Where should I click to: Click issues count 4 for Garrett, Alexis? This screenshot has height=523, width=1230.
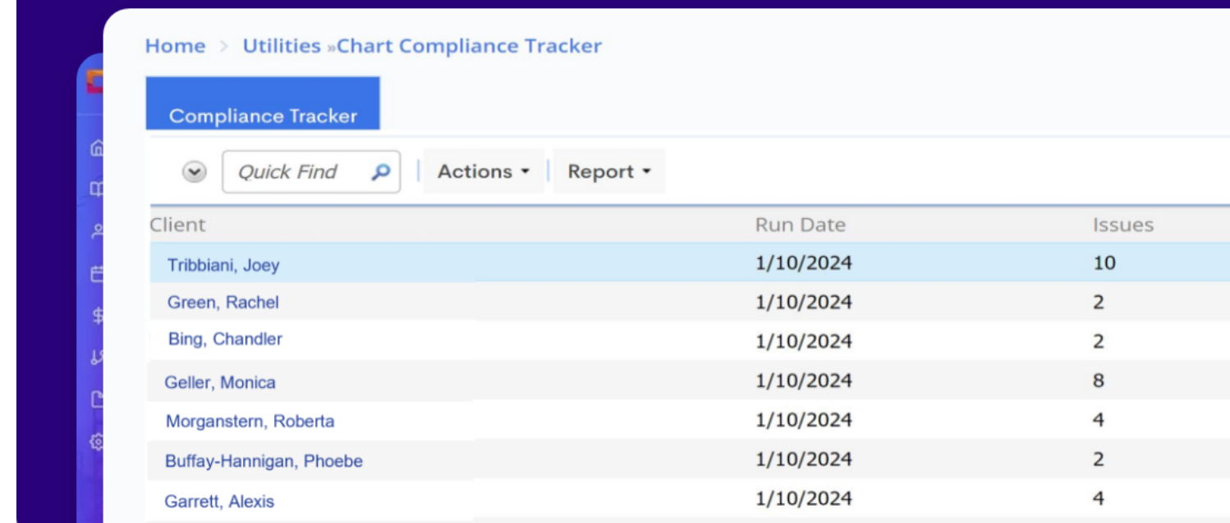pyautogui.click(x=1099, y=498)
